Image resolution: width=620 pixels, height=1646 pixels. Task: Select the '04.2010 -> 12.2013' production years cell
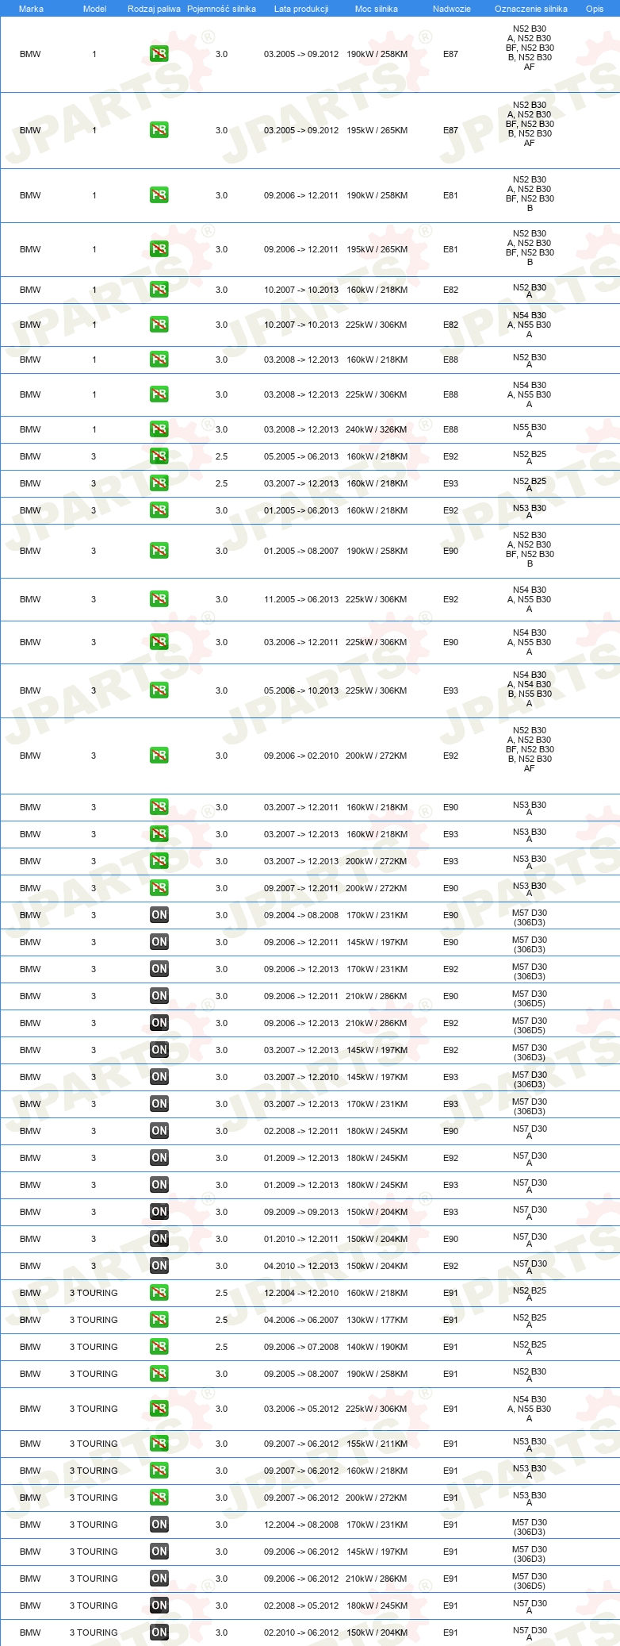(301, 1266)
